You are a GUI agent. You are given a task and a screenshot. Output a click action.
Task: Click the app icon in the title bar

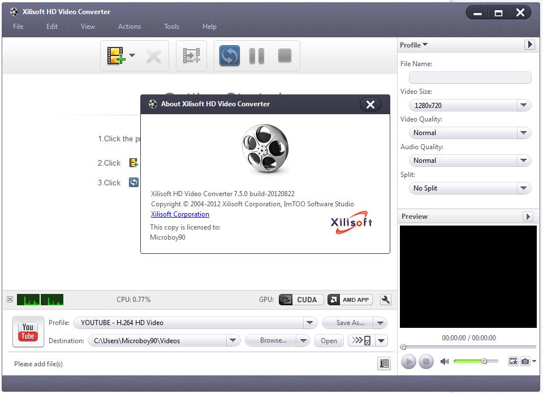(14, 12)
